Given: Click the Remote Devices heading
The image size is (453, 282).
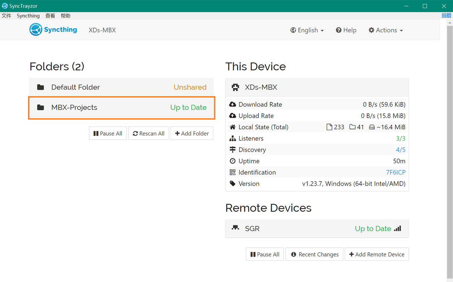Looking at the screenshot, I should point(269,208).
